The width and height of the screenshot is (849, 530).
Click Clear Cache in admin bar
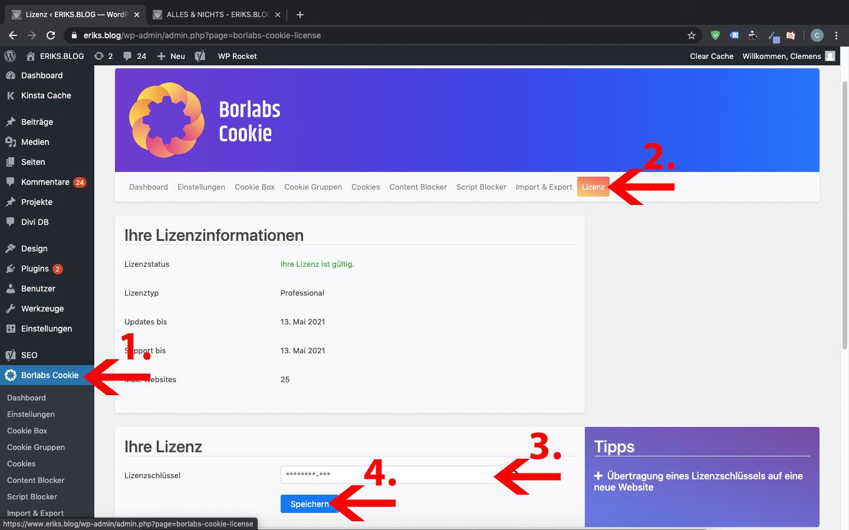pyautogui.click(x=712, y=56)
